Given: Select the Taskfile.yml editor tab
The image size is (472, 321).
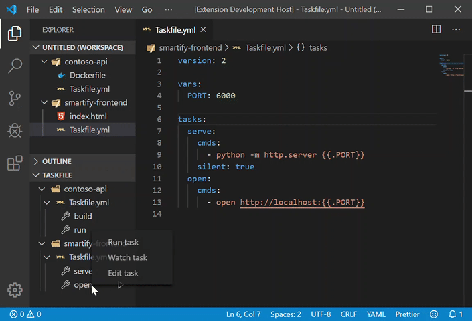Looking at the screenshot, I should tap(175, 29).
